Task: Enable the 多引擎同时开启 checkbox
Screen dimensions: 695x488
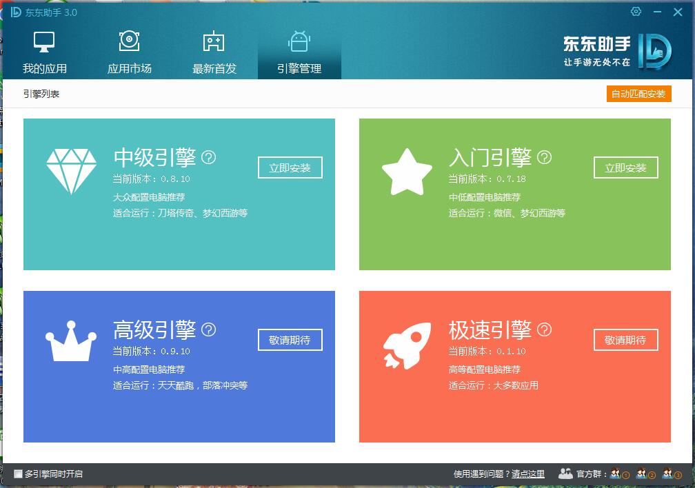Action: tap(18, 474)
